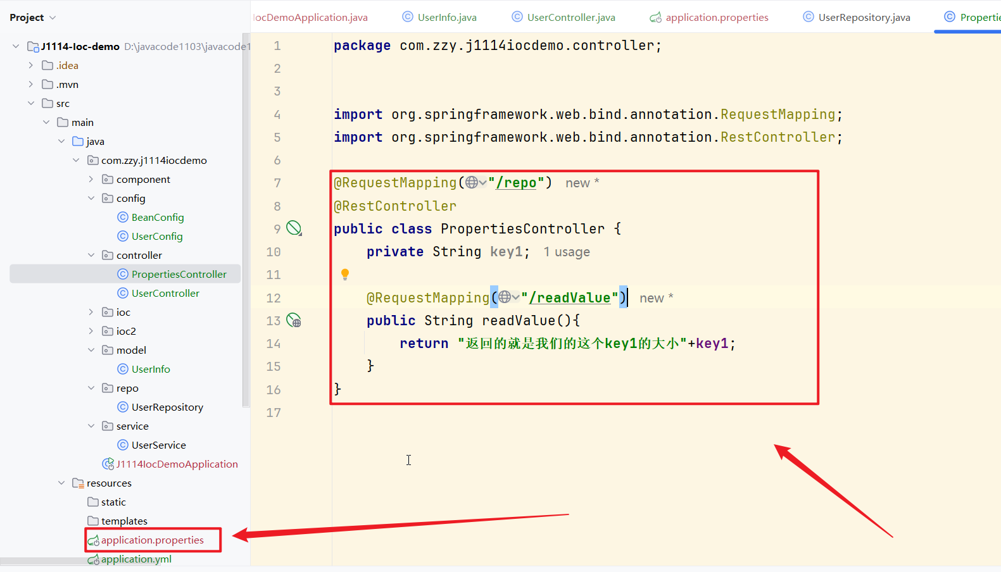Collapse the J1114-Ioc-demo root node
Image resolution: width=1001 pixels, height=572 pixels.
[16, 46]
